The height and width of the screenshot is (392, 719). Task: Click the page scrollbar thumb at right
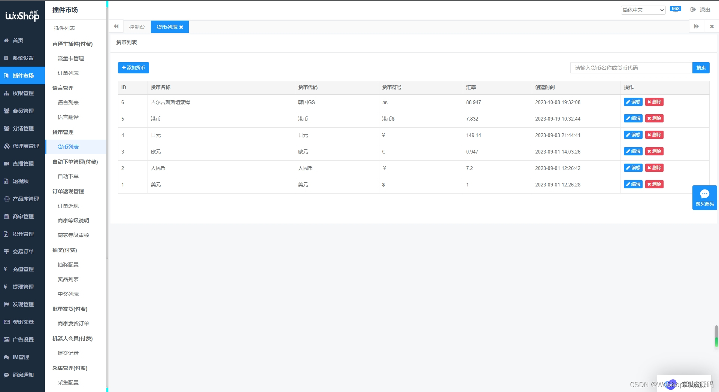[x=716, y=336]
